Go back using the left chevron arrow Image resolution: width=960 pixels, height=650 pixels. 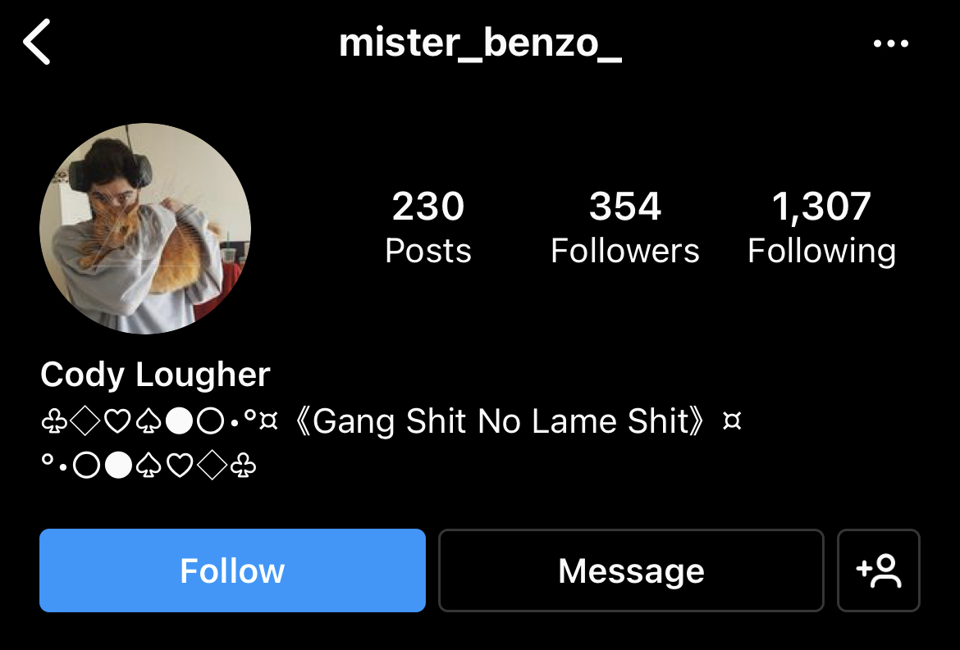click(37, 42)
